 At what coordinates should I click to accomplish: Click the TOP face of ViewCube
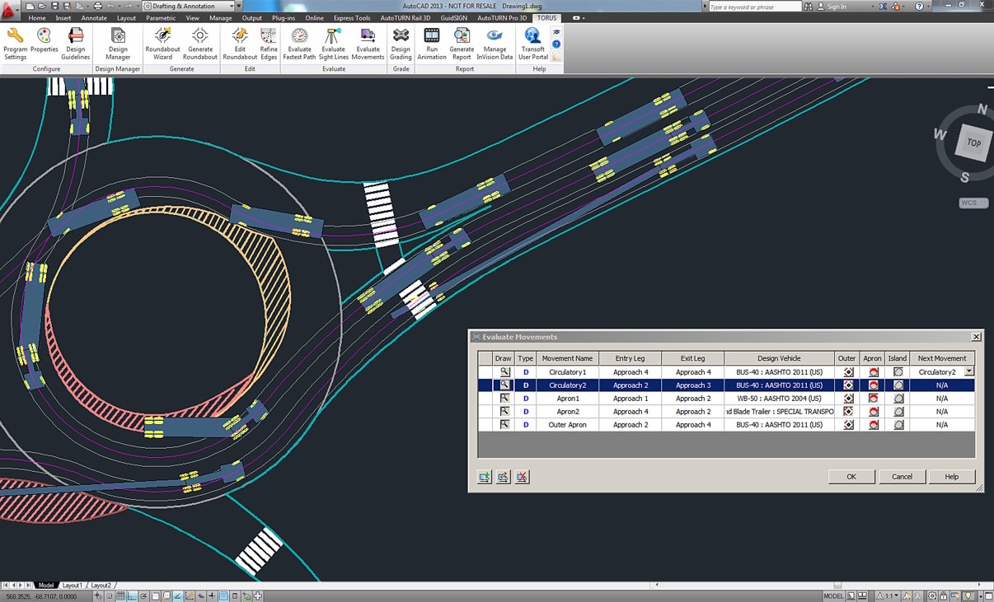click(x=973, y=143)
